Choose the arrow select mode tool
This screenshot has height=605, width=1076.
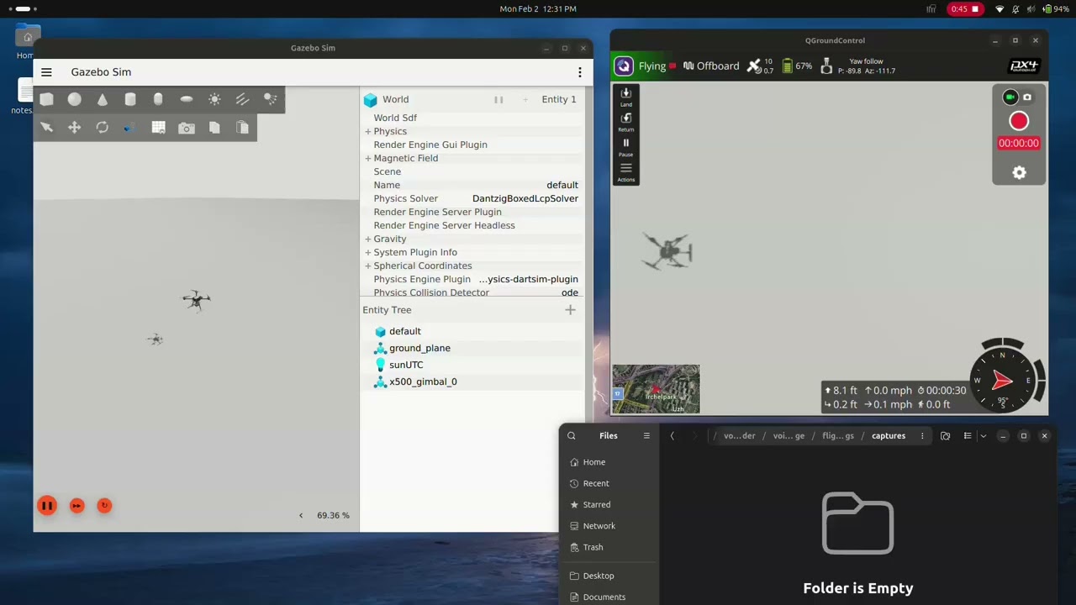pyautogui.click(x=46, y=128)
